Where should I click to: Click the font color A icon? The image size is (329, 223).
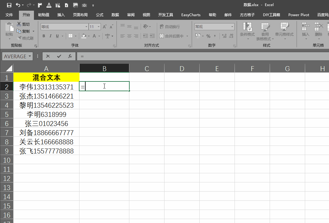pos(94,36)
